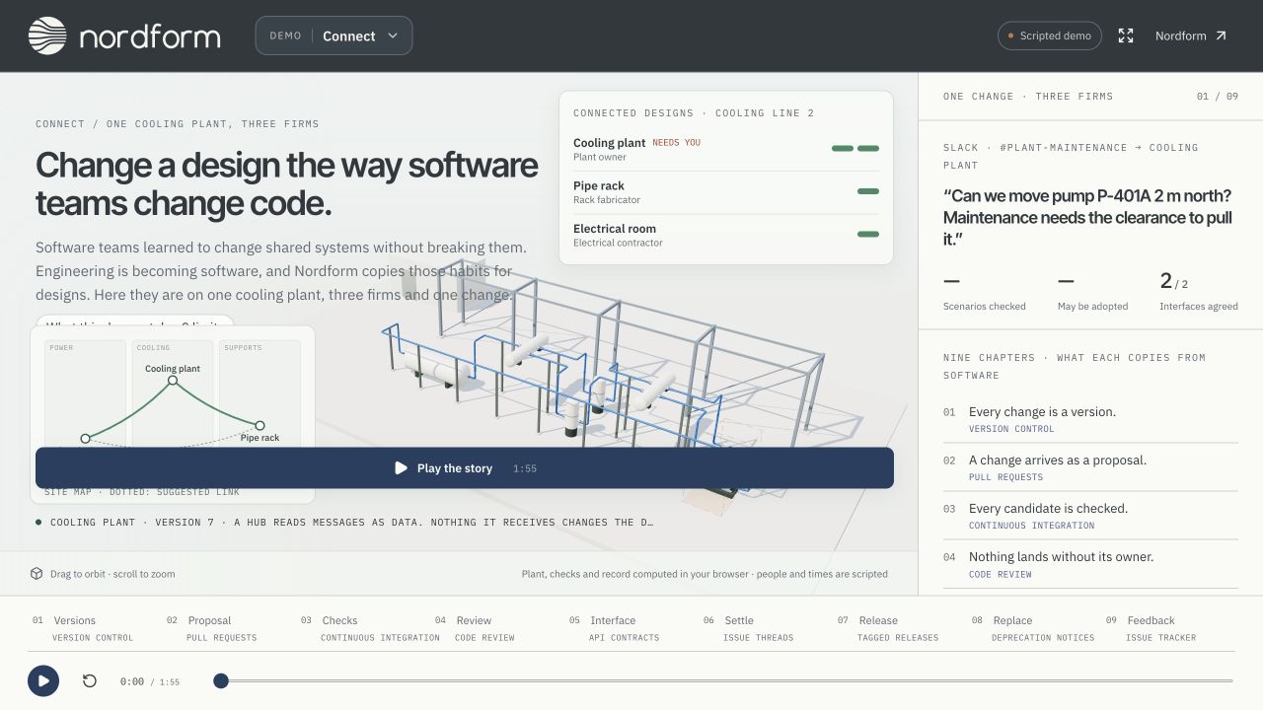Viewport: 1263px width, 710px height.
Task: Toggle the Scripted demo pill
Action: (1050, 35)
